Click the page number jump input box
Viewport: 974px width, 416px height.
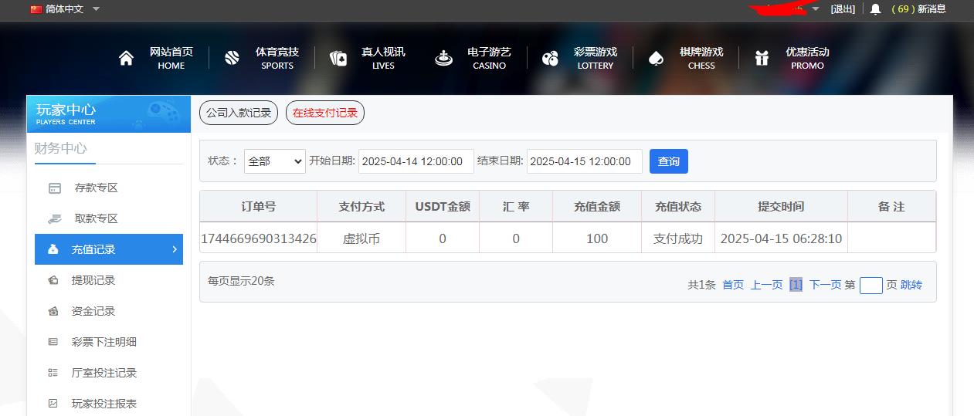coord(871,286)
